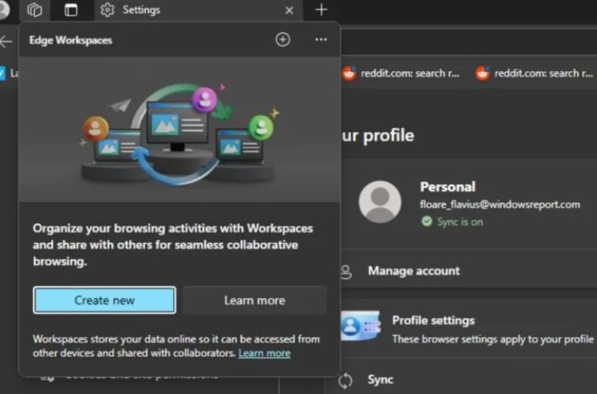Select the Settings tab
This screenshot has width=597, height=394.
[x=198, y=10]
